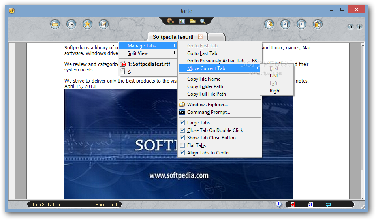Maximize the Jarte window
Viewport: 376px width, 220px height.
point(342,9)
